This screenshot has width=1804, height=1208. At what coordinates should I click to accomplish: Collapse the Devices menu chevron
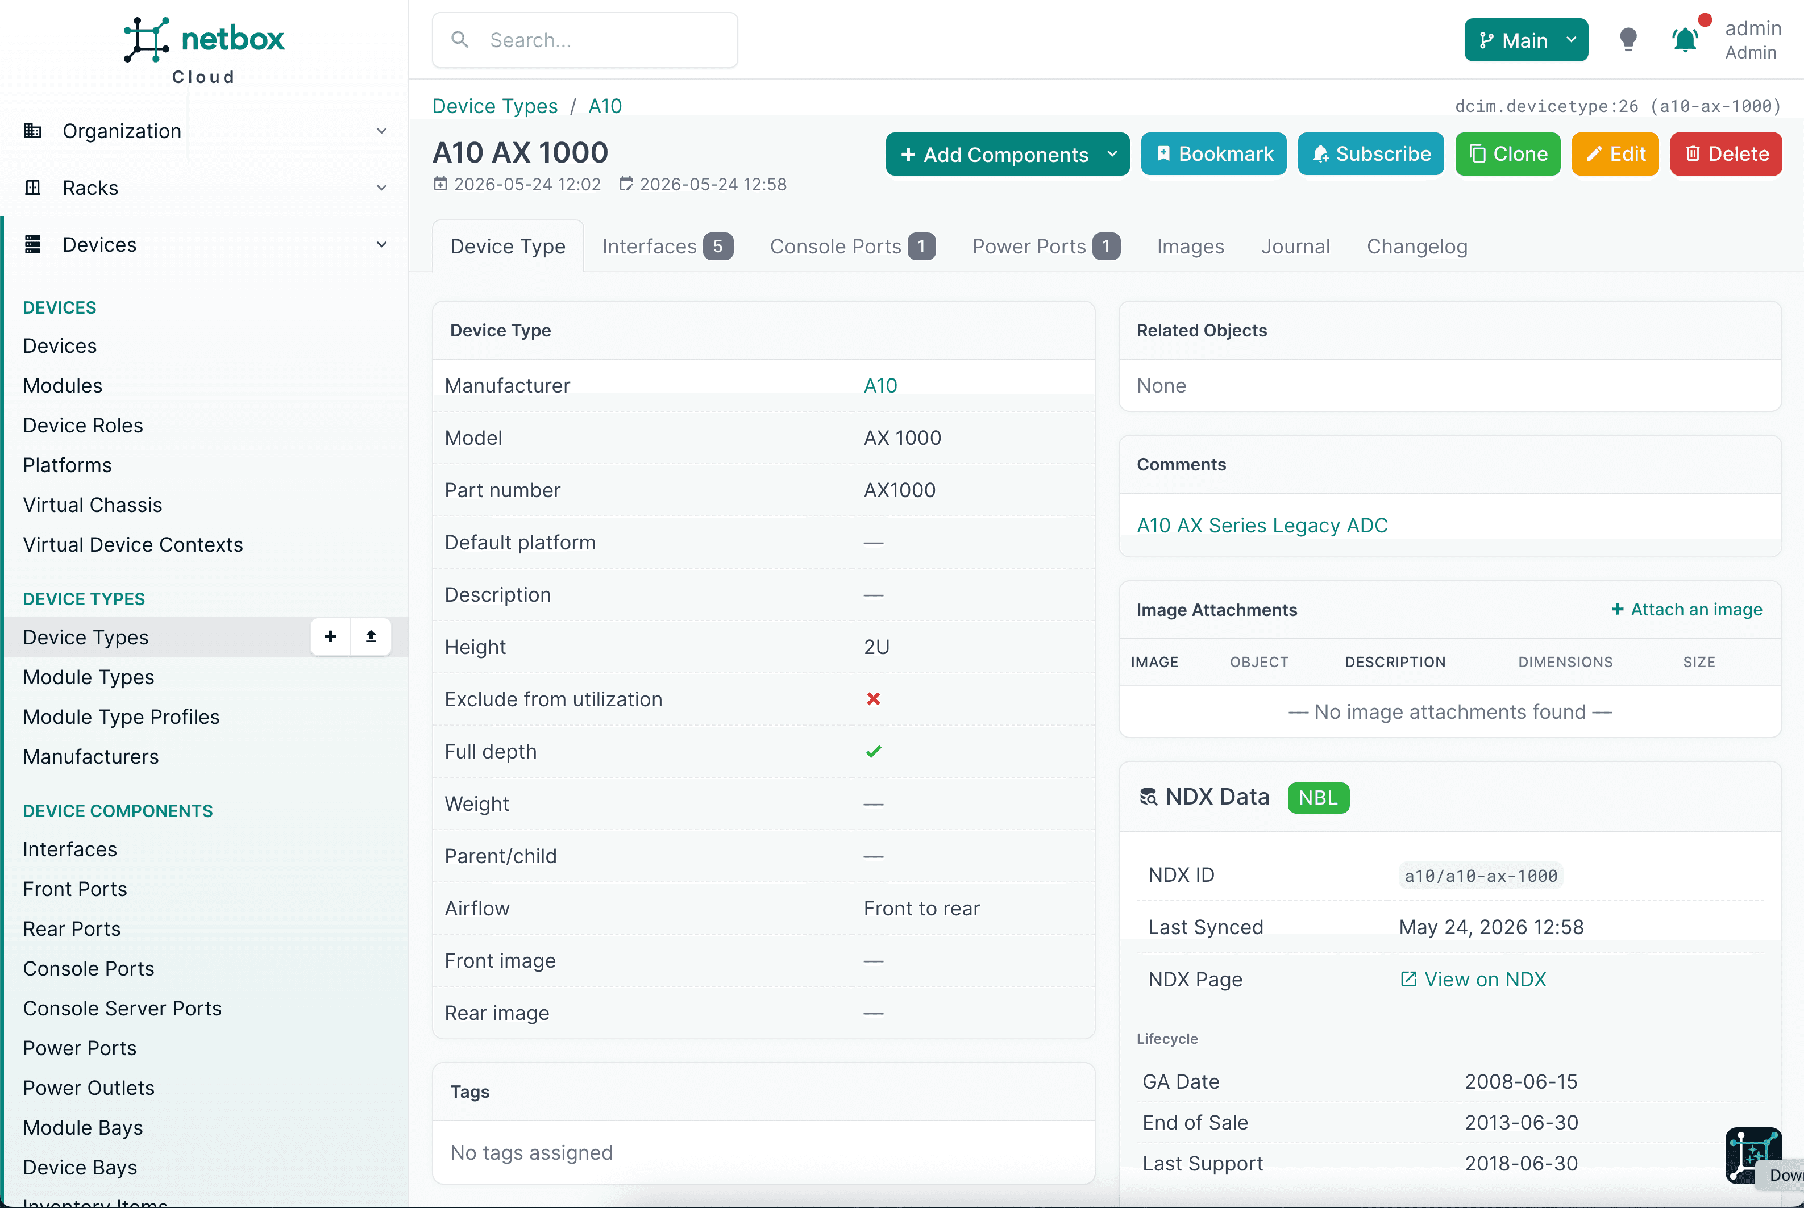tap(381, 245)
